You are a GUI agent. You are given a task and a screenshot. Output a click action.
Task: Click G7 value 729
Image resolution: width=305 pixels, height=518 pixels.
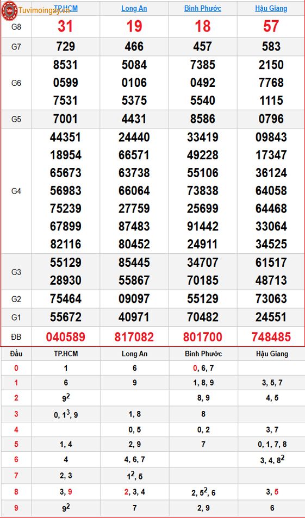[65, 47]
